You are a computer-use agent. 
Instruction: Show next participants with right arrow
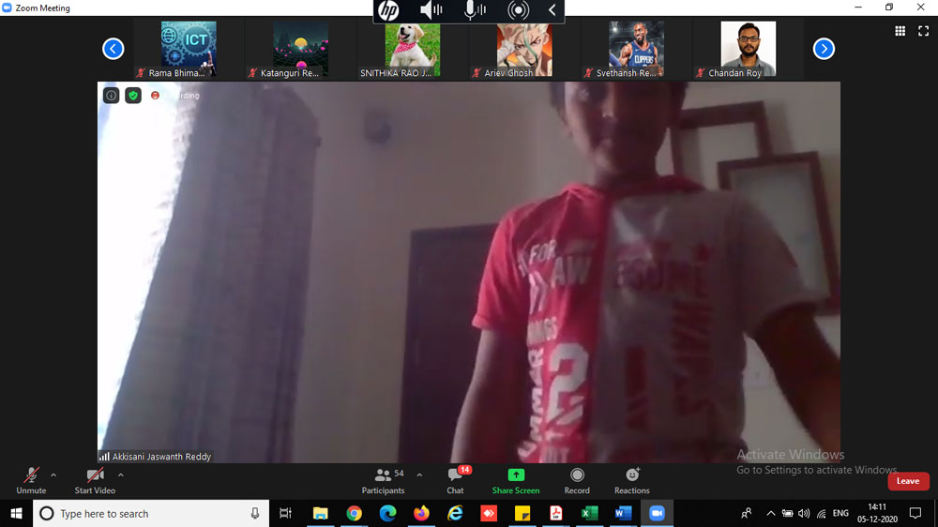[x=824, y=49]
